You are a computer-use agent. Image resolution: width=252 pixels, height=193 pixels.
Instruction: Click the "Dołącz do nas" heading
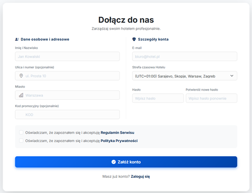126,20
